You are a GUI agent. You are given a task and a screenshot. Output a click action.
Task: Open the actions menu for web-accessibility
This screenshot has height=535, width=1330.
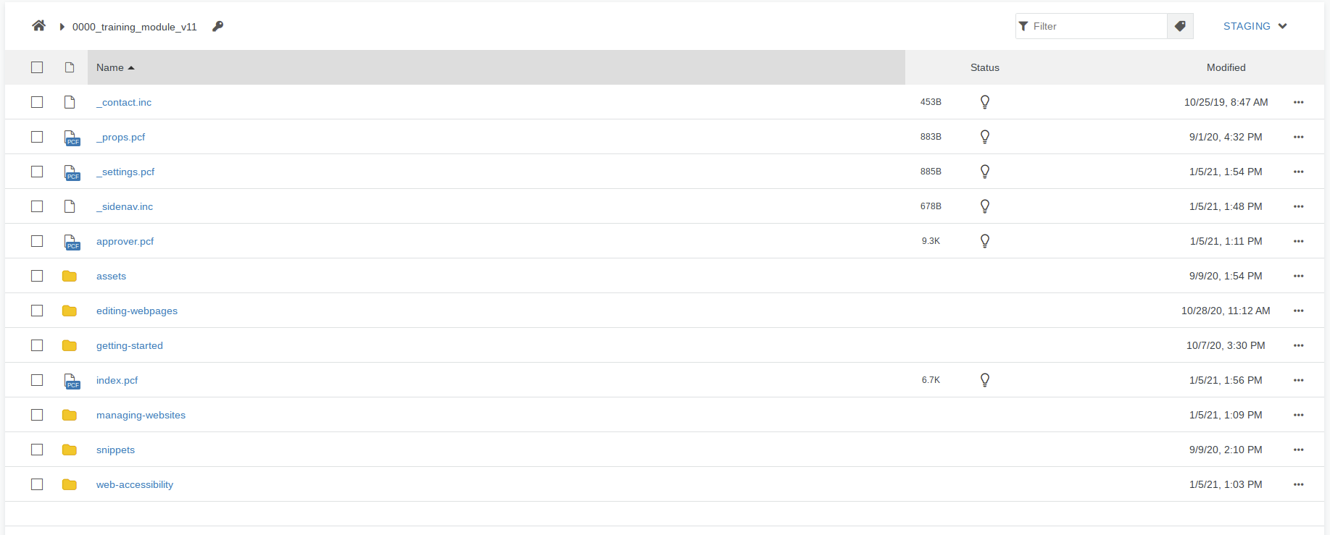coord(1297,484)
